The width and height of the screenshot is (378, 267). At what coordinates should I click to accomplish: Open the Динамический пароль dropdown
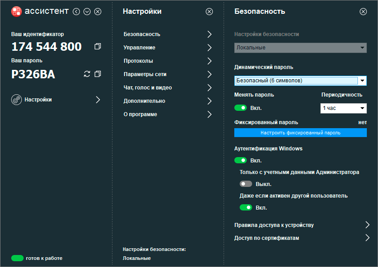(362, 81)
